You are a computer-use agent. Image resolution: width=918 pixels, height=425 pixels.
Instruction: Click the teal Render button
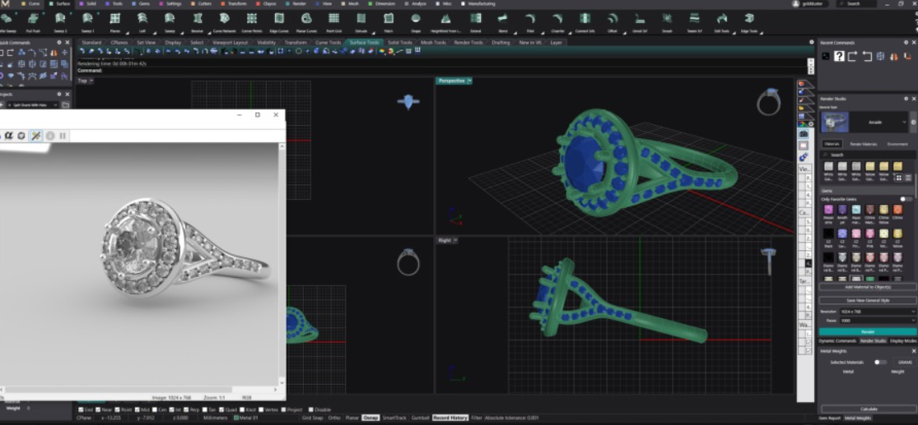pos(867,331)
